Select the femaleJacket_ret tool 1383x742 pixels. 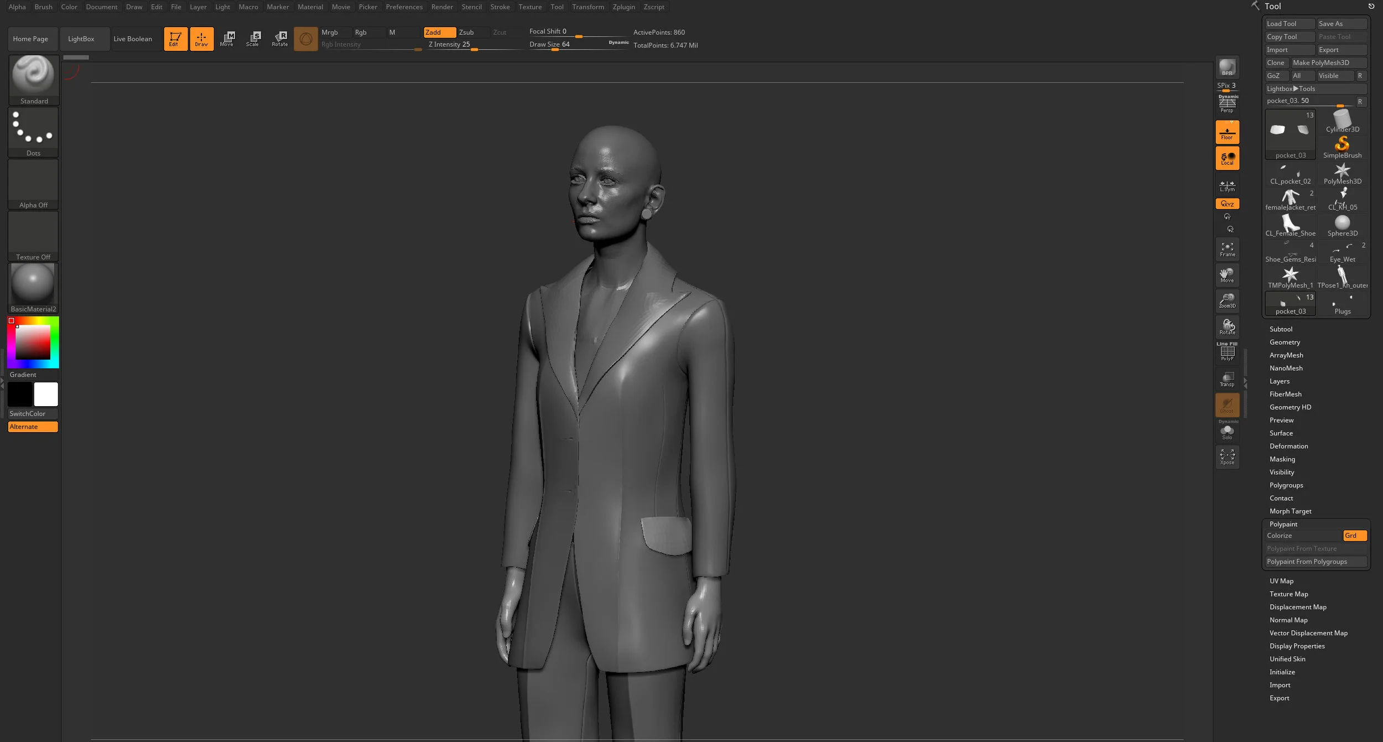pyautogui.click(x=1290, y=199)
